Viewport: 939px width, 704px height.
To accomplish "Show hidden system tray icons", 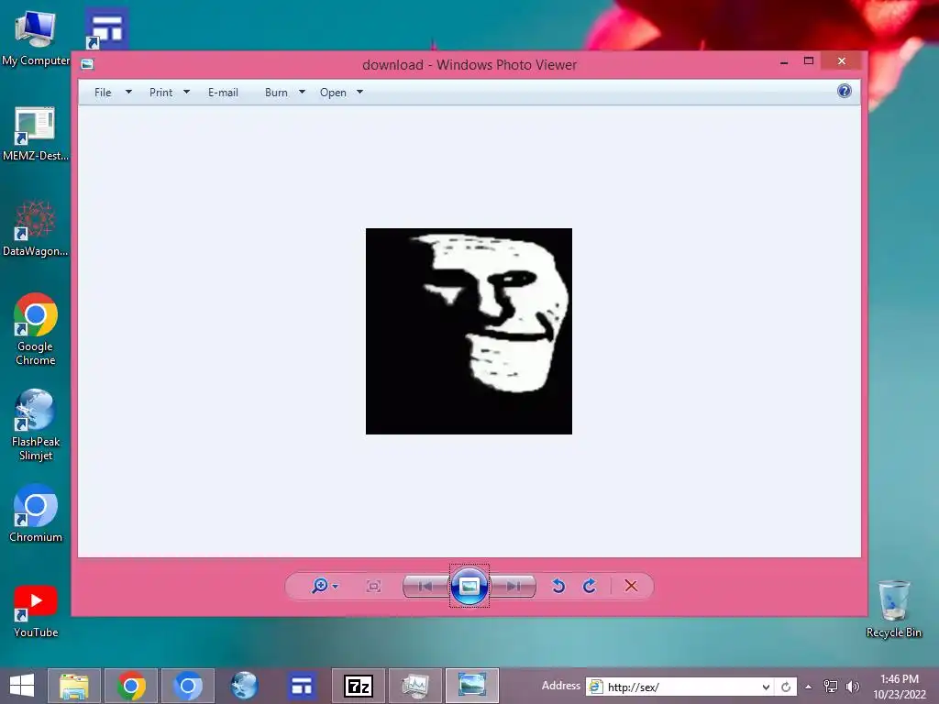I will (x=809, y=687).
